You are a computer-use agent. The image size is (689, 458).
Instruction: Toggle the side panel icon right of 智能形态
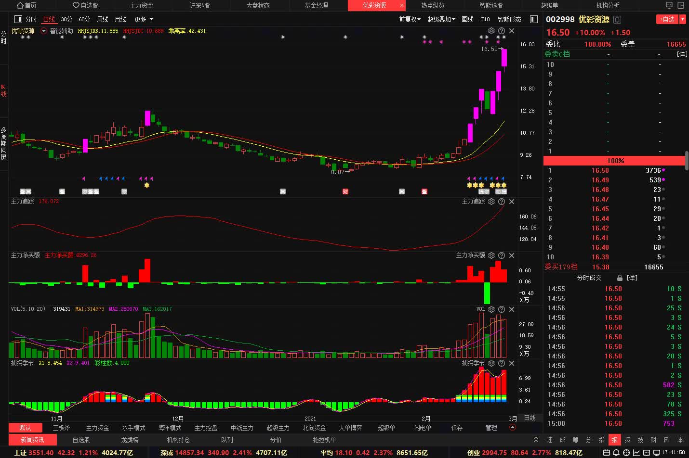(533, 19)
